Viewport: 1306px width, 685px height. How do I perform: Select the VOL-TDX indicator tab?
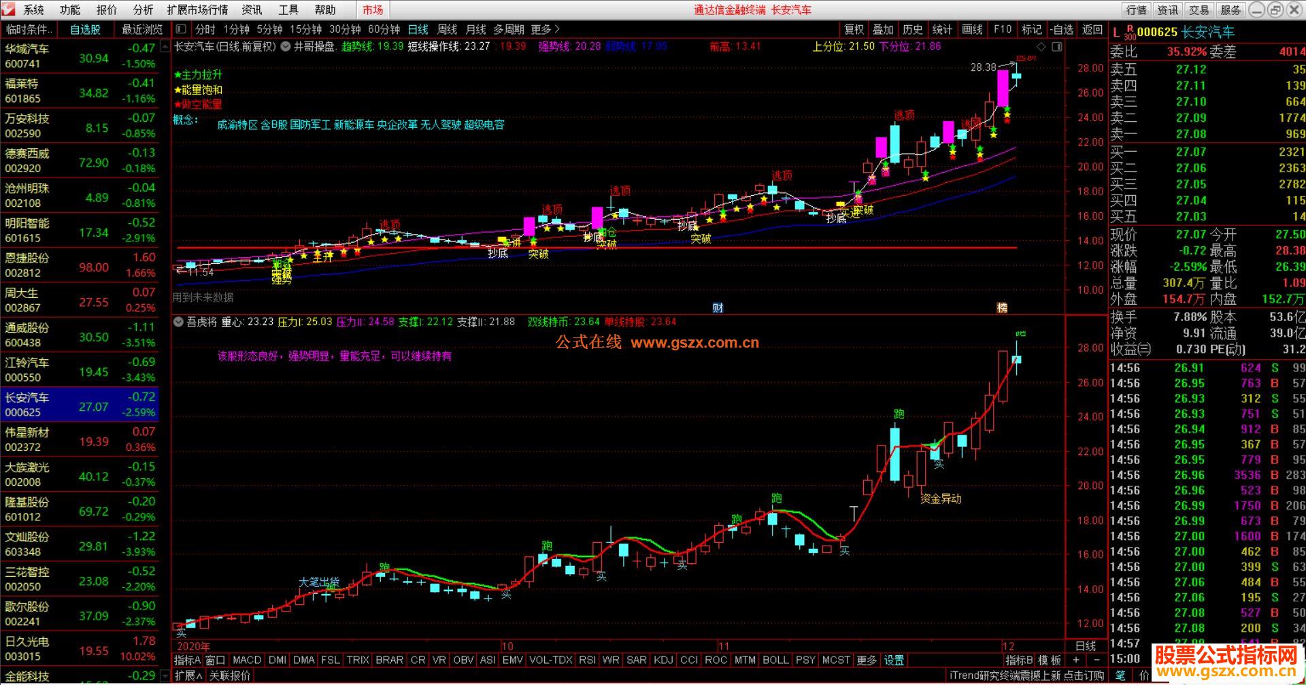pos(551,660)
